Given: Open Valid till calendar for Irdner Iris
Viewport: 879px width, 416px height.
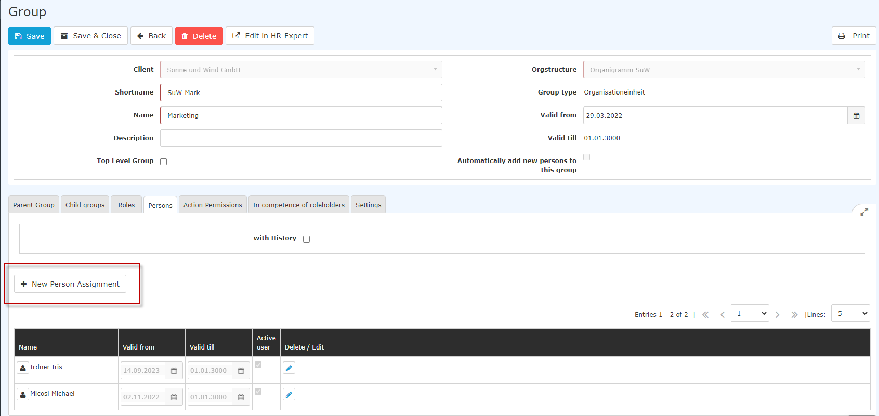Looking at the screenshot, I should (241, 370).
